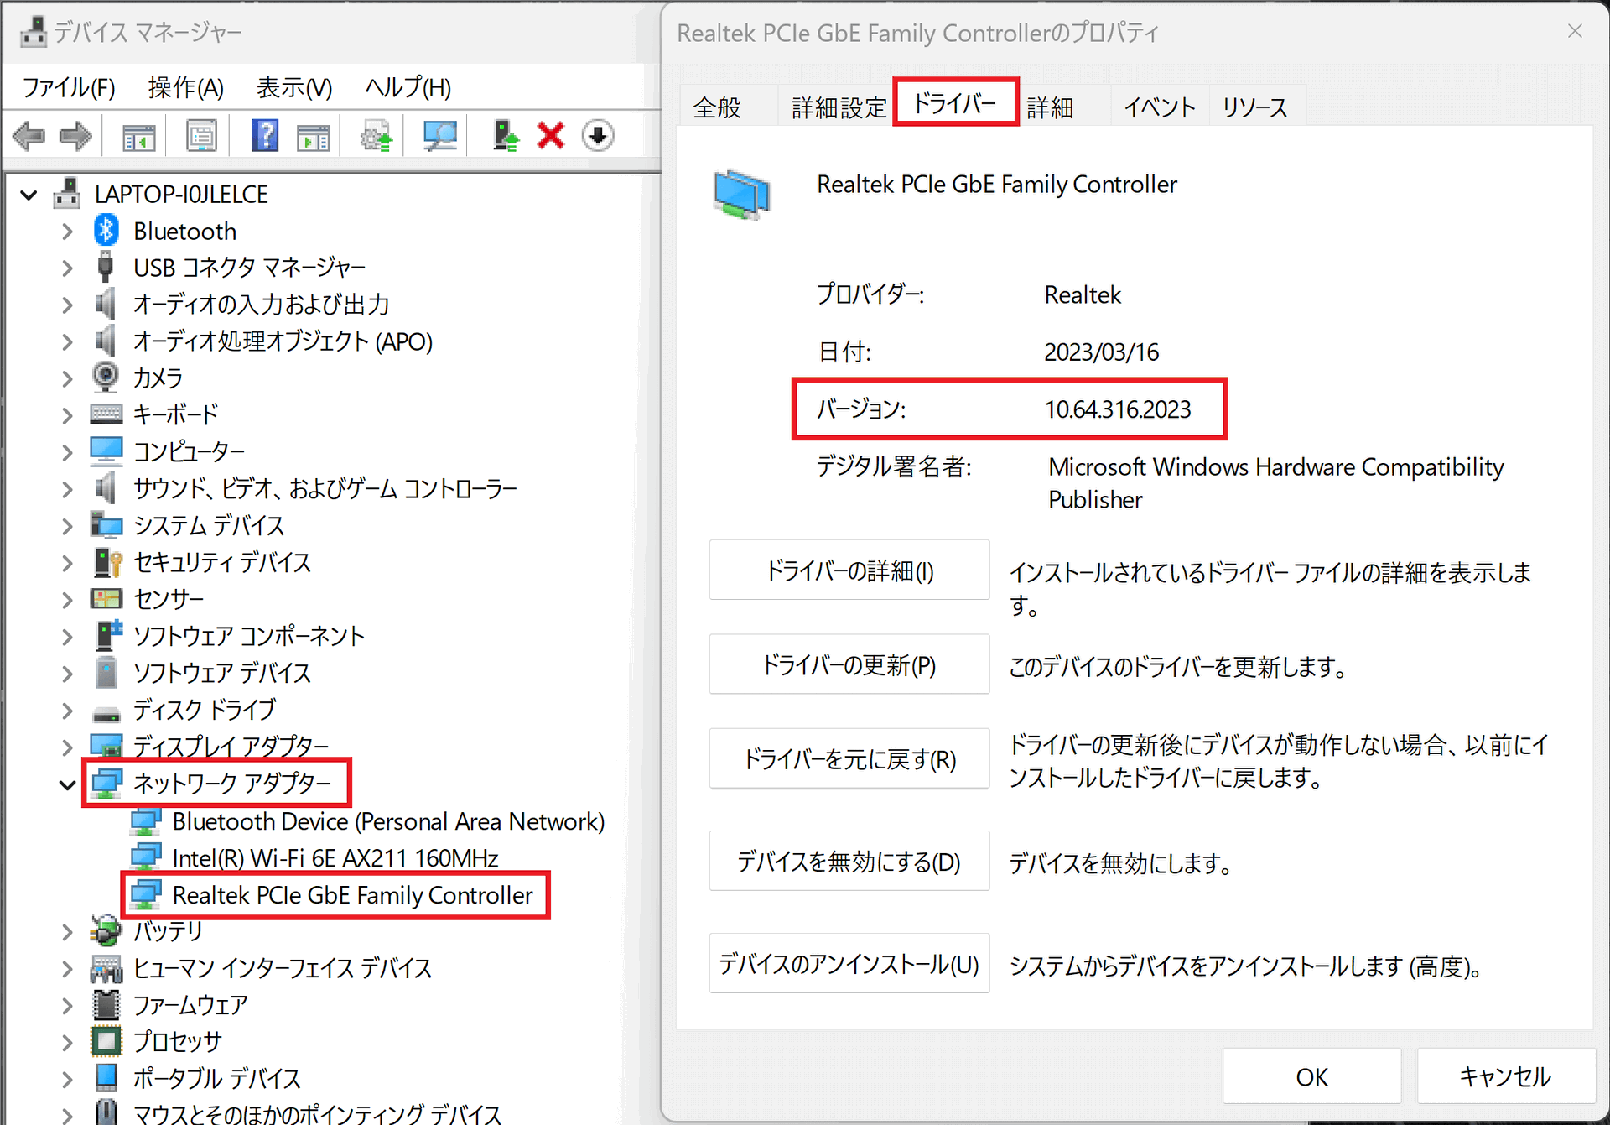The image size is (1610, 1125).
Task: Select Realtek PCIe GbE Family Controller tree item
Action: tap(352, 895)
